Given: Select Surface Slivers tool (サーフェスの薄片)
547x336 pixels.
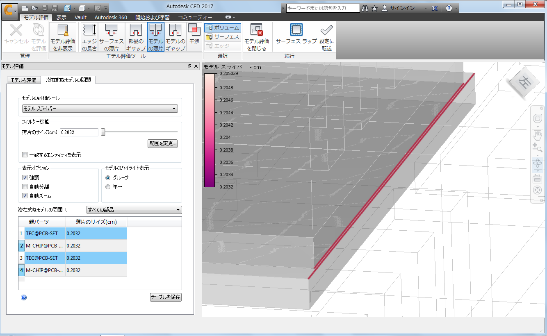Looking at the screenshot, I should (112, 37).
